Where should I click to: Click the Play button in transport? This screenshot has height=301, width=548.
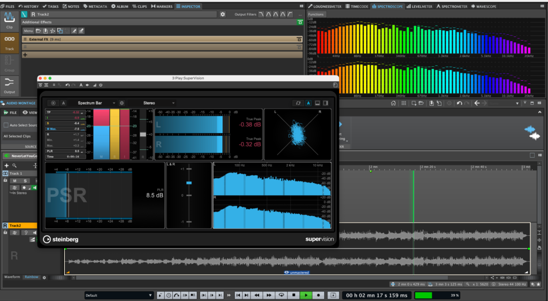306,296
